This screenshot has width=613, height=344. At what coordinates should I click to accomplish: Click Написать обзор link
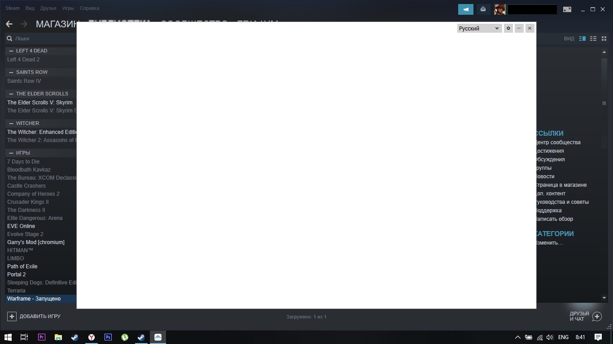coord(555,219)
